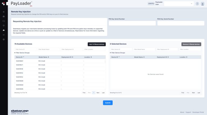Image resolution: width=207 pixels, height=115 pixels.
Task: Go to Prev page of Available Devices
Action: pyautogui.click(x=89, y=93)
